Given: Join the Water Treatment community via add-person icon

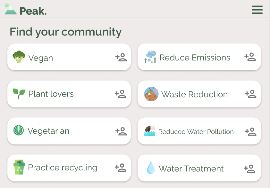Looking at the screenshot, I should coord(249,168).
